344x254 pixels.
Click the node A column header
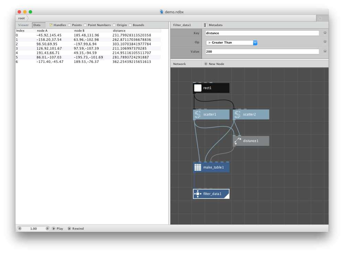tap(55, 31)
